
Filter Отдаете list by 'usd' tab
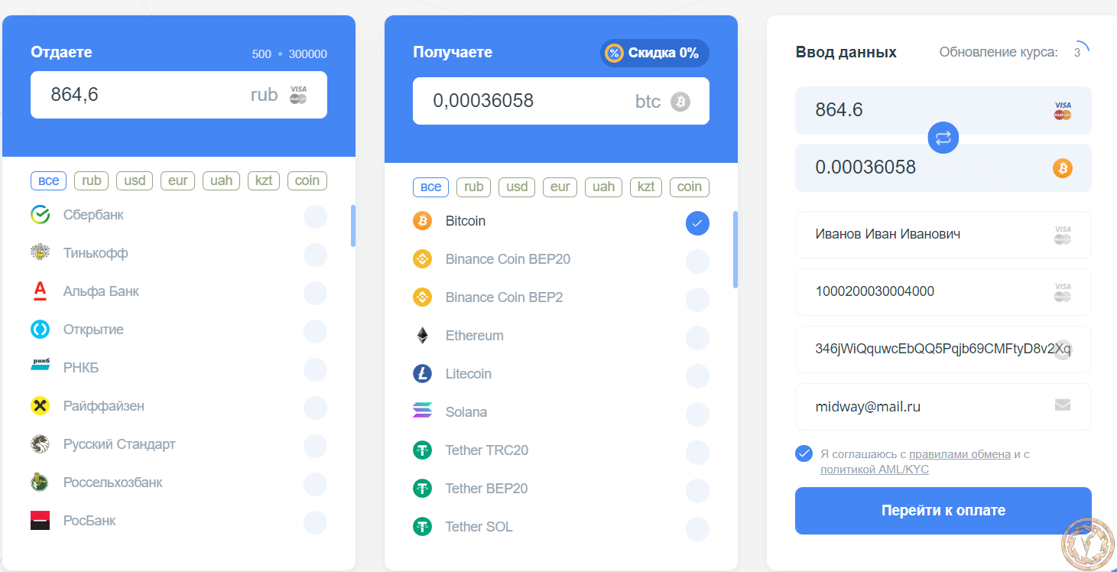pyautogui.click(x=135, y=180)
